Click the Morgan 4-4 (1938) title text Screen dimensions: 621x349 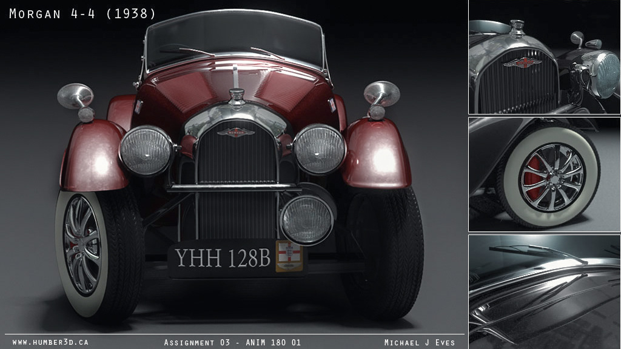coord(82,13)
